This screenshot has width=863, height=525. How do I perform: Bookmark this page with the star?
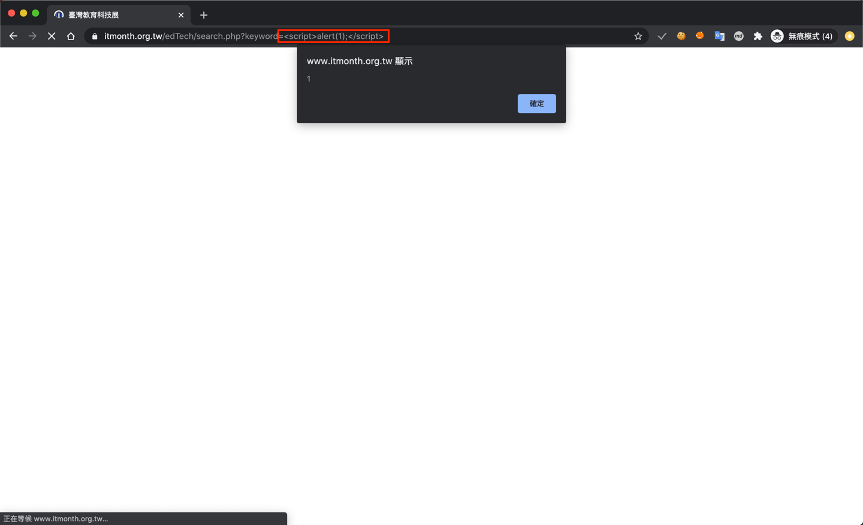(638, 37)
